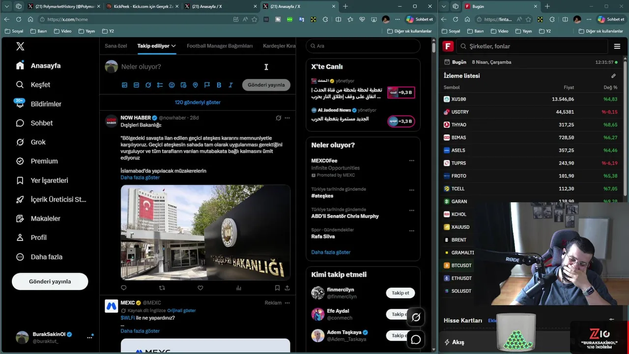This screenshot has height=354, width=629.
Task: Follow finmercilyn with Takip et
Action: click(400, 293)
